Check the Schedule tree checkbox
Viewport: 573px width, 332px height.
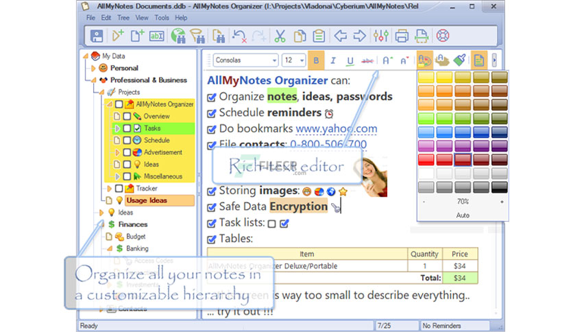(x=127, y=141)
